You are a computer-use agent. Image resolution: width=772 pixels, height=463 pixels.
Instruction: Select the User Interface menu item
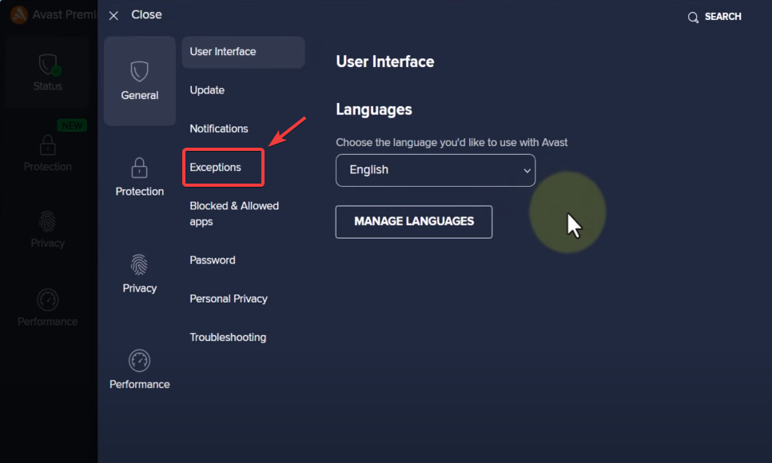tap(223, 52)
